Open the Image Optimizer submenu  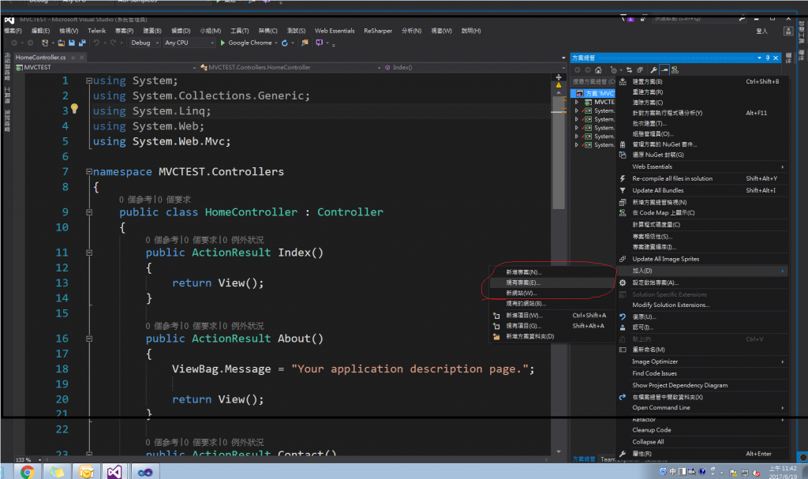coord(701,361)
